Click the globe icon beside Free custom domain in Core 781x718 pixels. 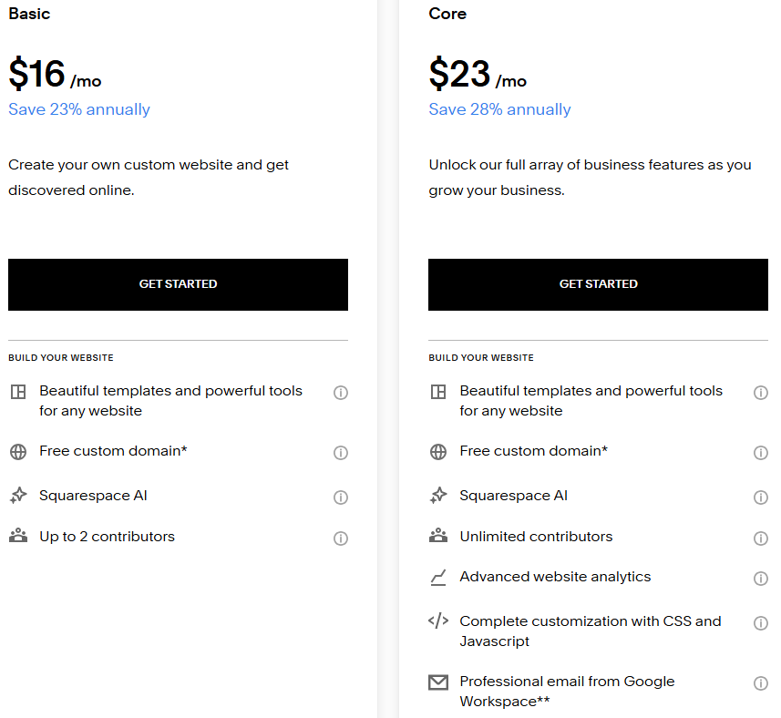437,452
